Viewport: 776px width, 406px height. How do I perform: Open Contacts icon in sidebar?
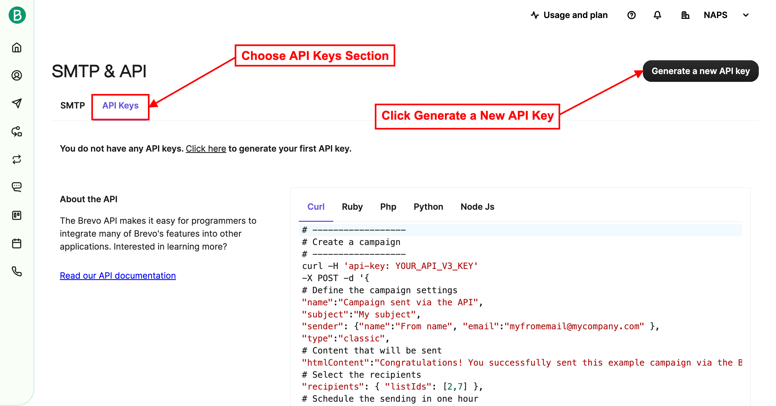pos(17,75)
